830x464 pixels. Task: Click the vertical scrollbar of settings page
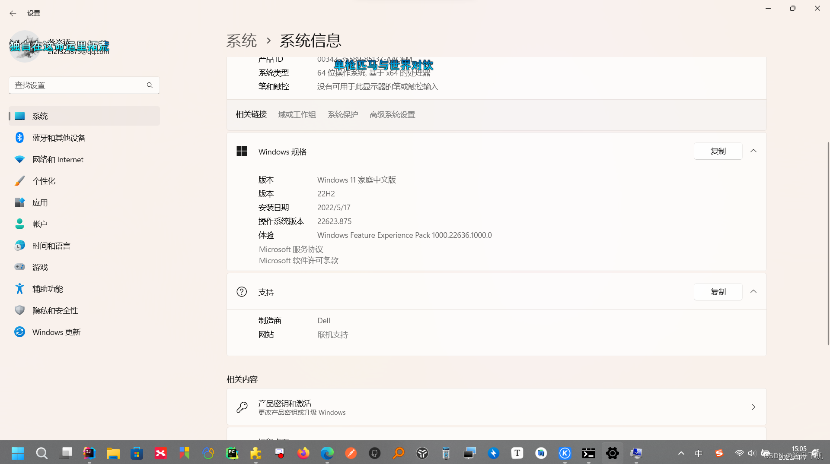pyautogui.click(x=828, y=243)
